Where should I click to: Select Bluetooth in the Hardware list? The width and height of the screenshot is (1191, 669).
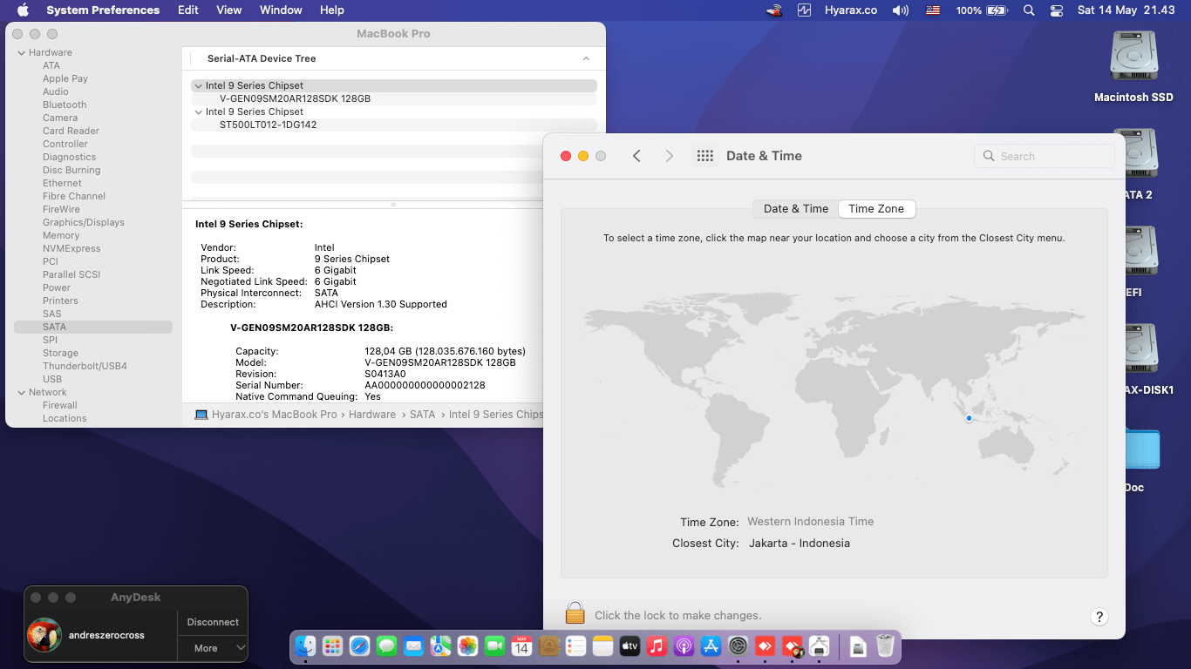[65, 105]
